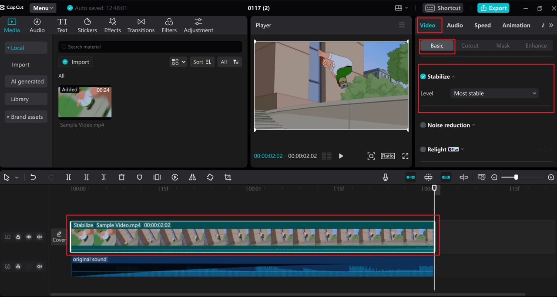Open the Filters tab
This screenshot has height=297, width=557.
tap(169, 26)
